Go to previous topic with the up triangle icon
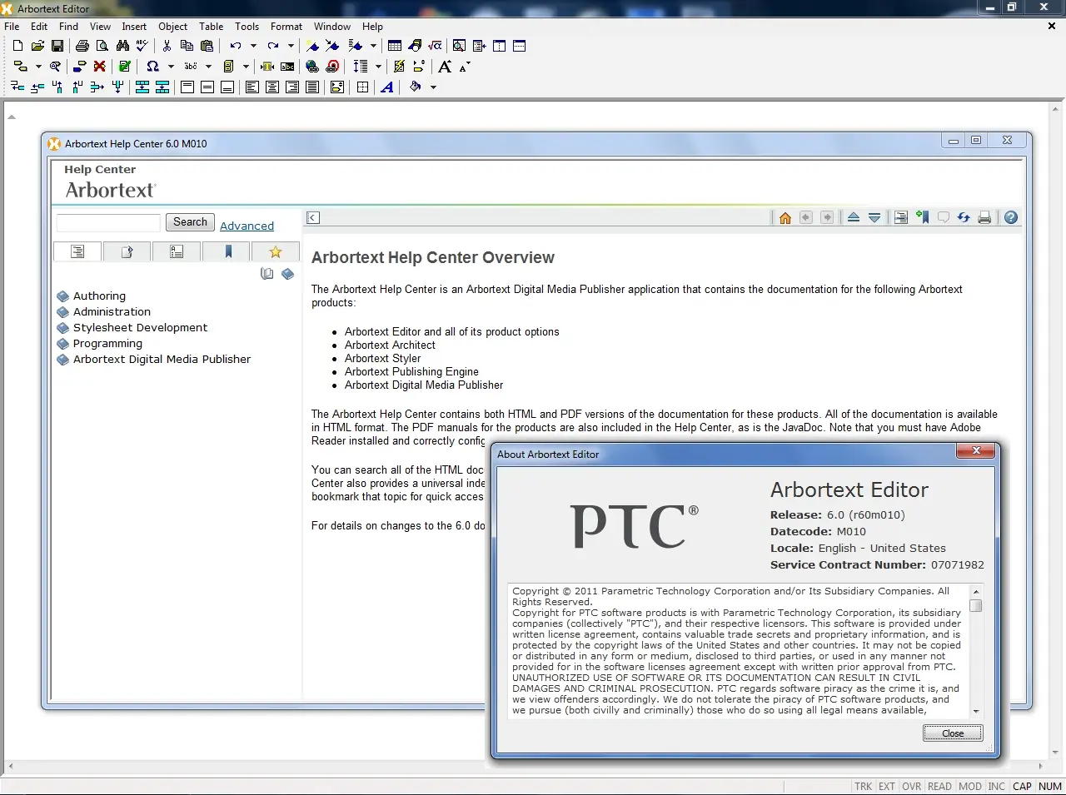 (854, 217)
